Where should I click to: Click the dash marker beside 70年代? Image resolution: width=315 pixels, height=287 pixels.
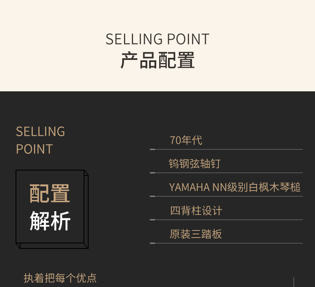(152, 149)
